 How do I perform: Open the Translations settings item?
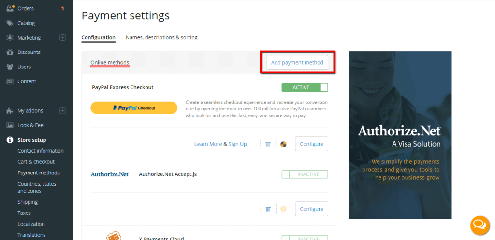tap(31, 235)
